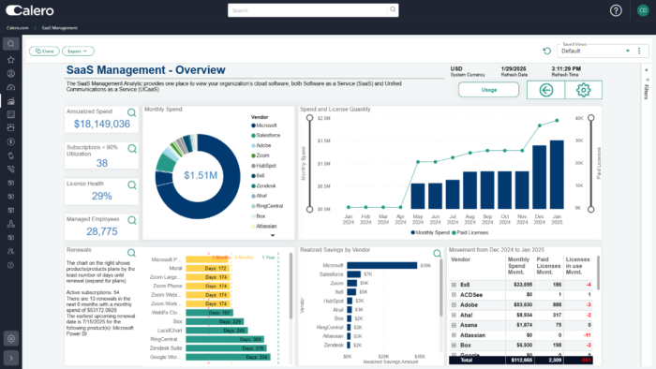Expand the 8x8 vendor row

tap(454, 285)
